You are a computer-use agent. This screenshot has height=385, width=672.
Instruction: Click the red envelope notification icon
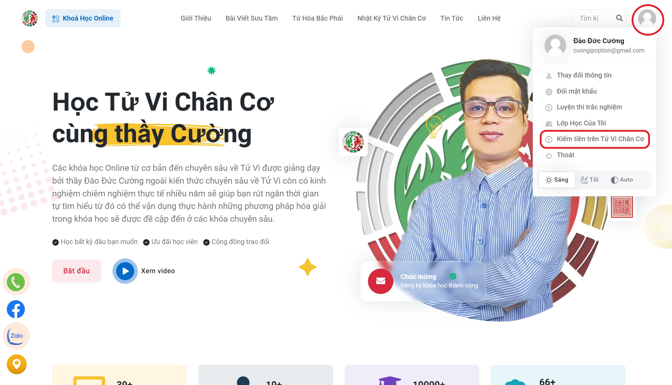pos(380,281)
